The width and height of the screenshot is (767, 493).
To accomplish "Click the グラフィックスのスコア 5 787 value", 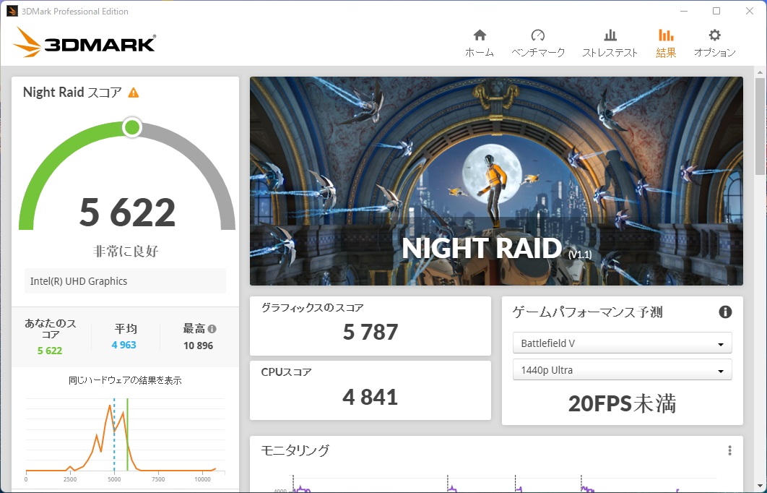I will [x=370, y=333].
